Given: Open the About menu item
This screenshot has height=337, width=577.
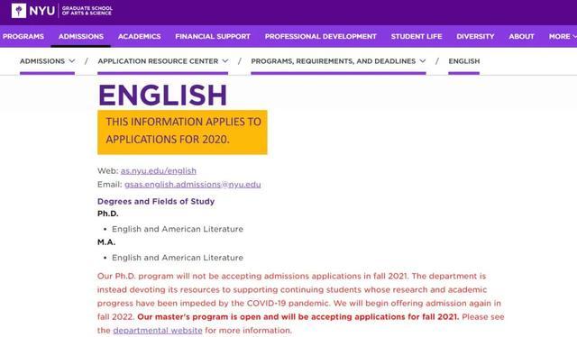Looking at the screenshot, I should (x=521, y=36).
